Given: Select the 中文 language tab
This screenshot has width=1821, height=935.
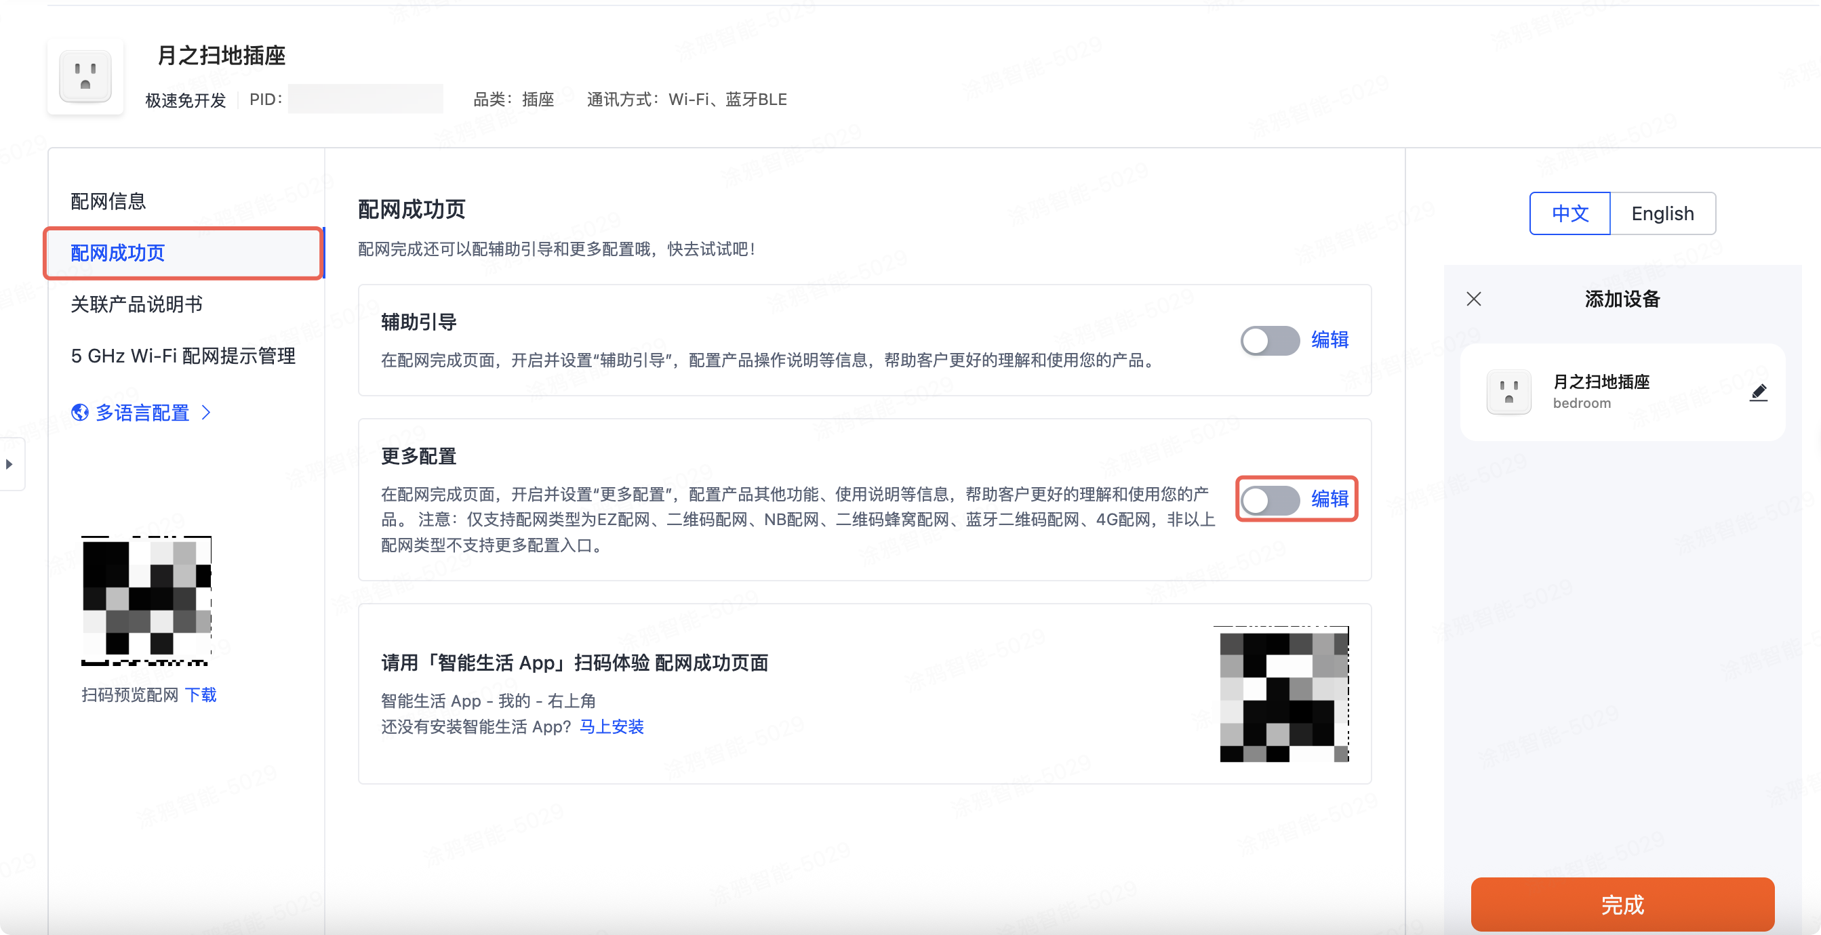Looking at the screenshot, I should click(1569, 213).
